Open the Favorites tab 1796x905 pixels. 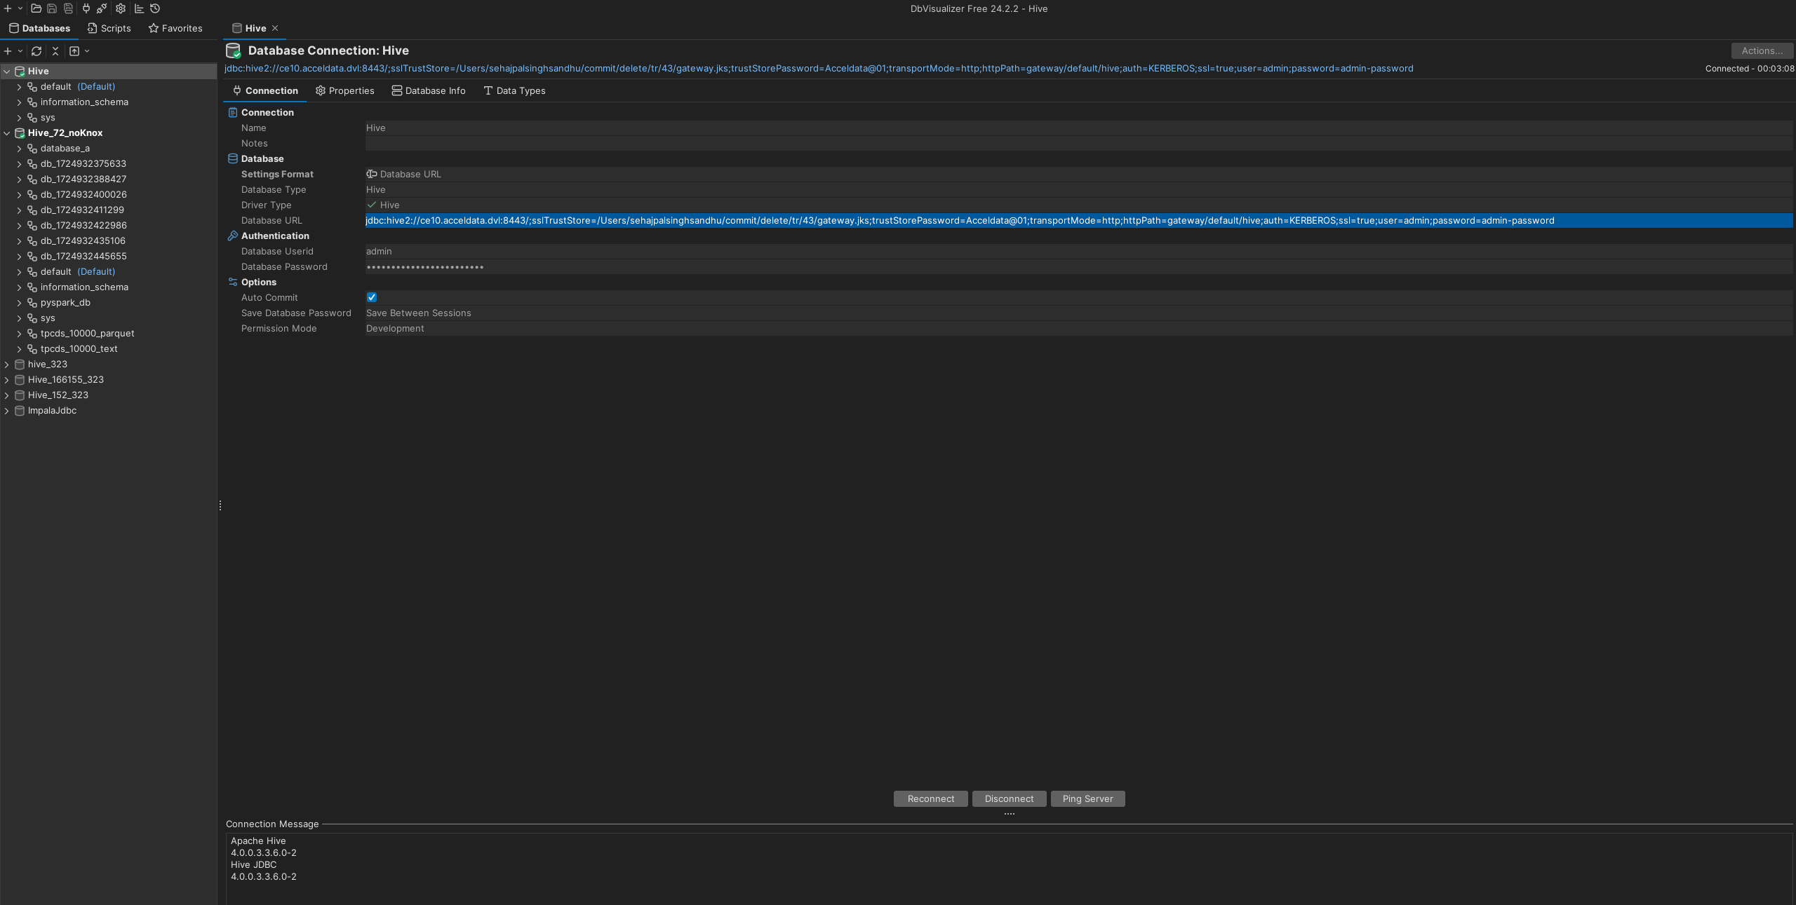[x=175, y=29]
